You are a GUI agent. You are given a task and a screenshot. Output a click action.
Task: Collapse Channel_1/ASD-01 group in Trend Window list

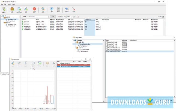[58, 63]
